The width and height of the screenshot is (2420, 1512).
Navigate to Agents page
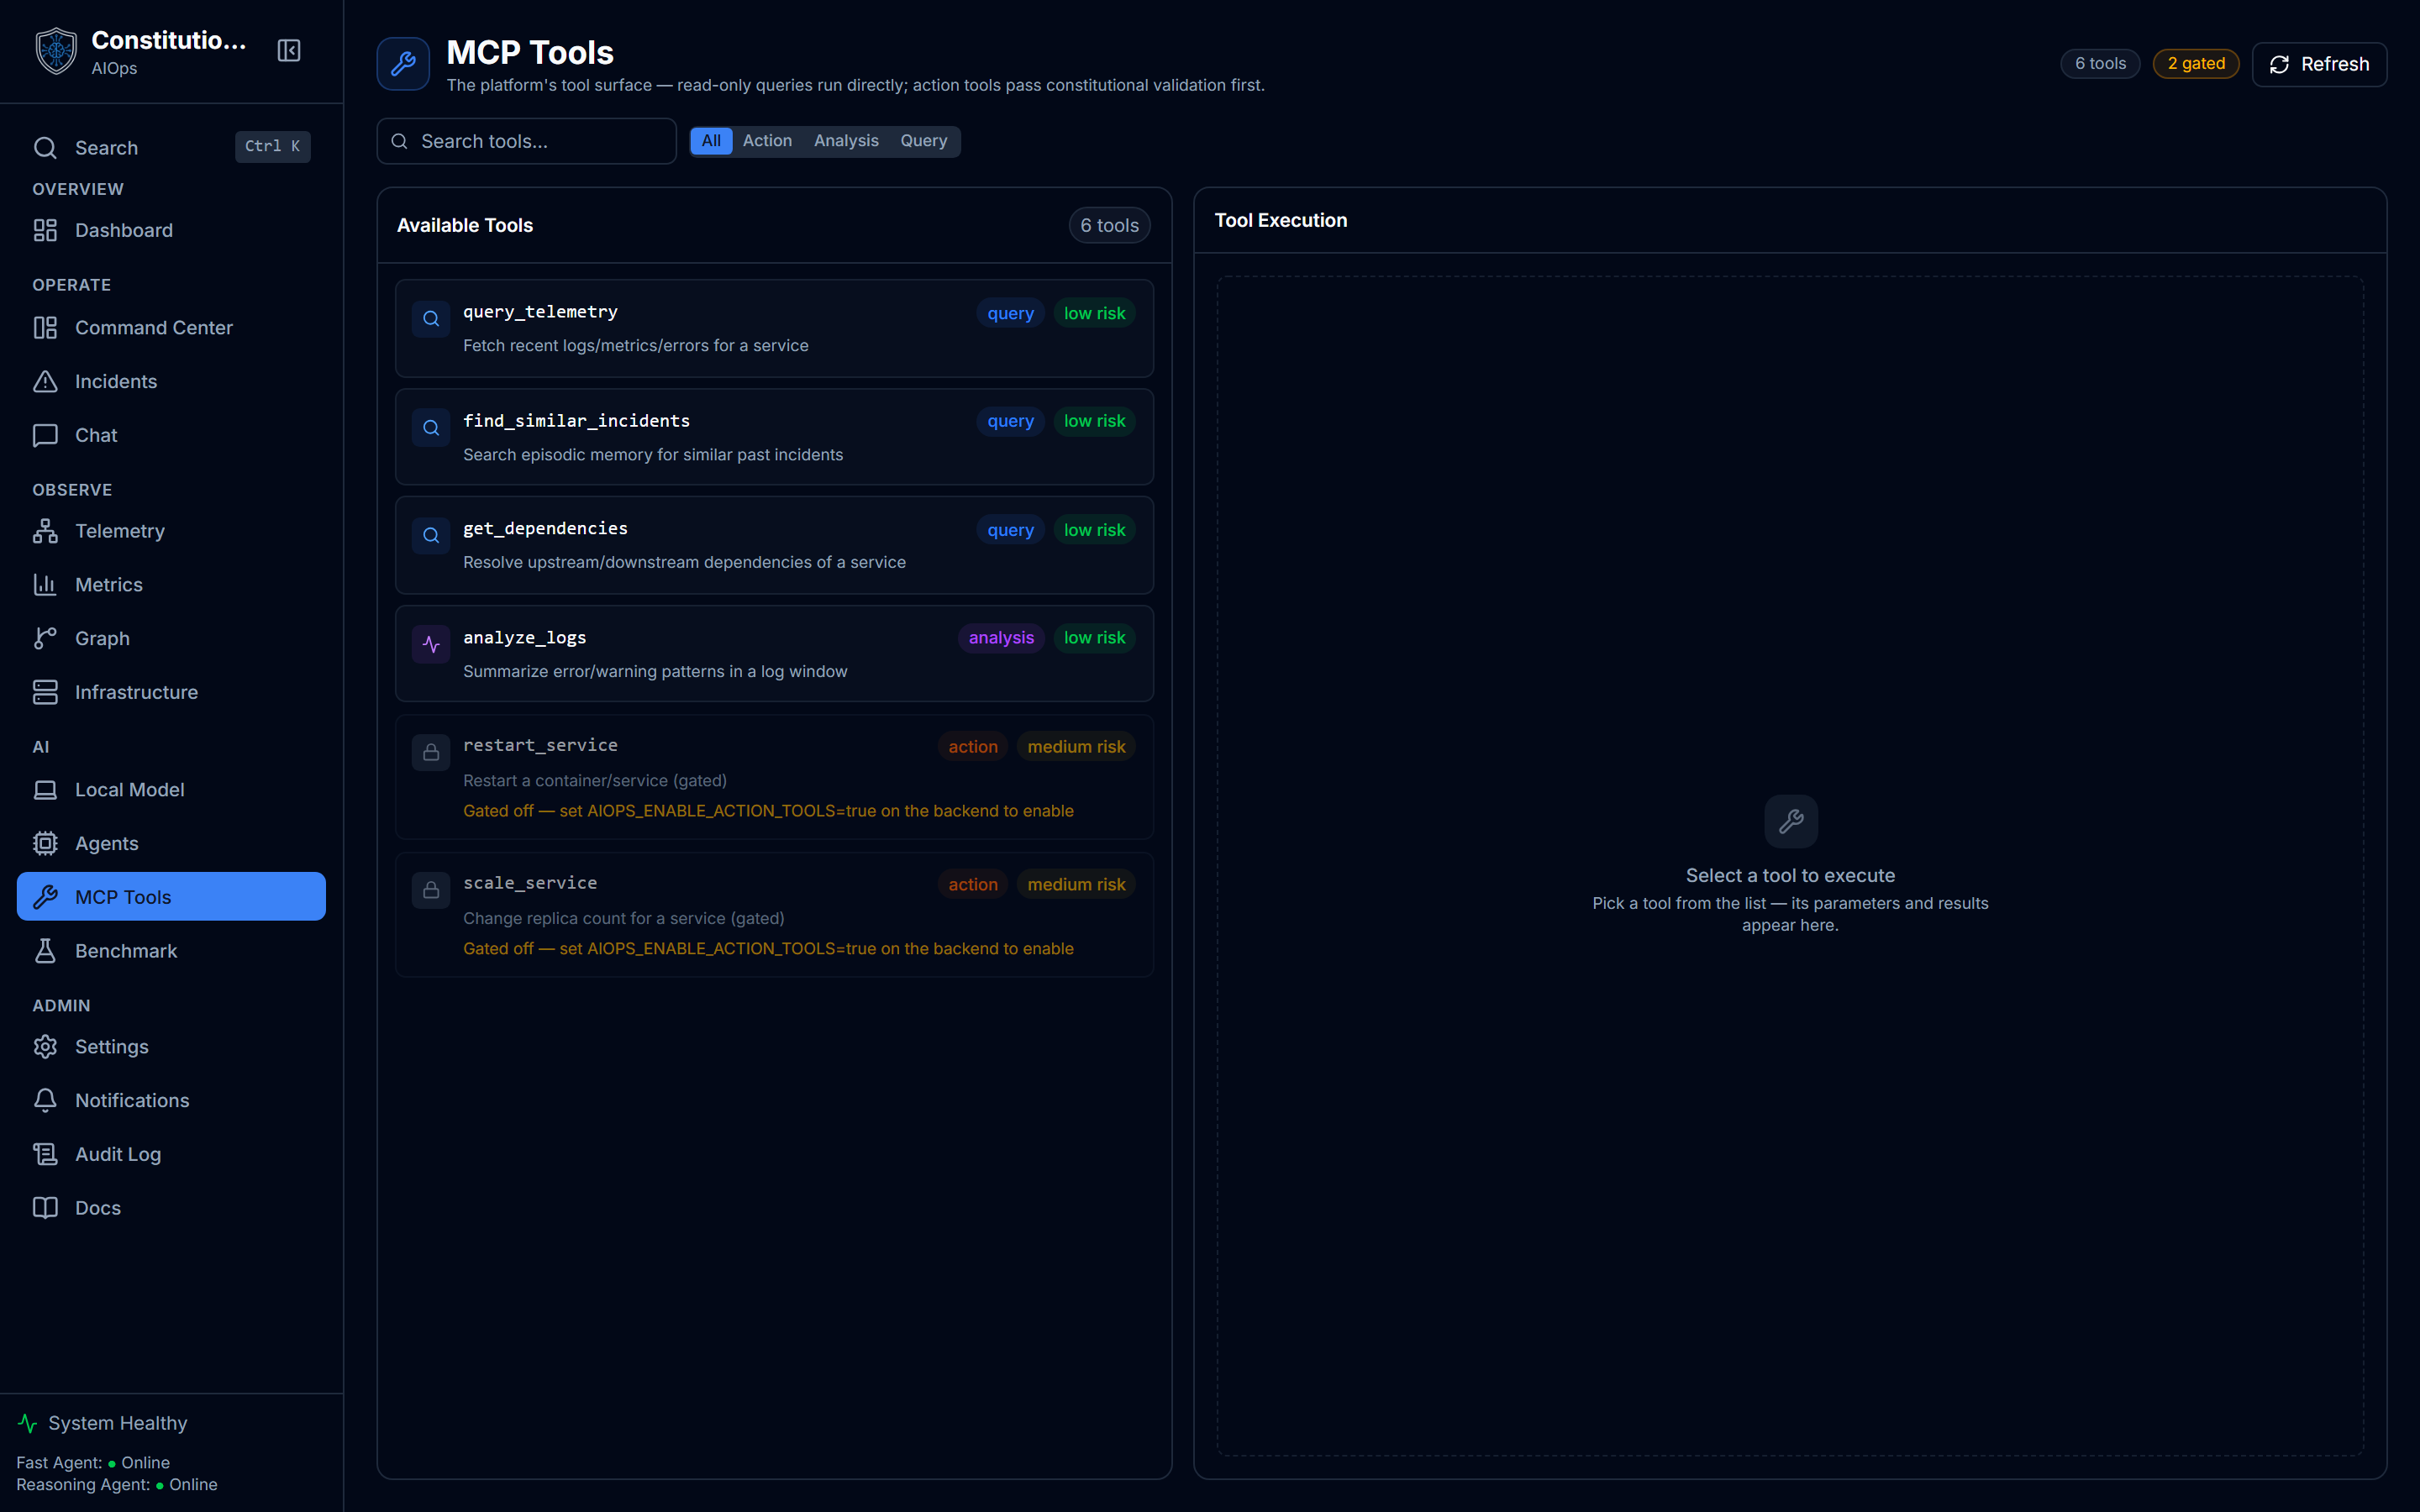tap(171, 843)
